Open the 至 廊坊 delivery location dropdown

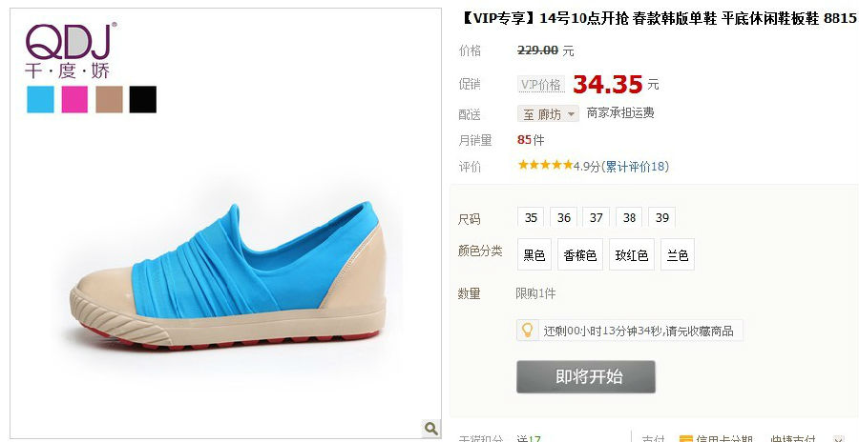[548, 113]
